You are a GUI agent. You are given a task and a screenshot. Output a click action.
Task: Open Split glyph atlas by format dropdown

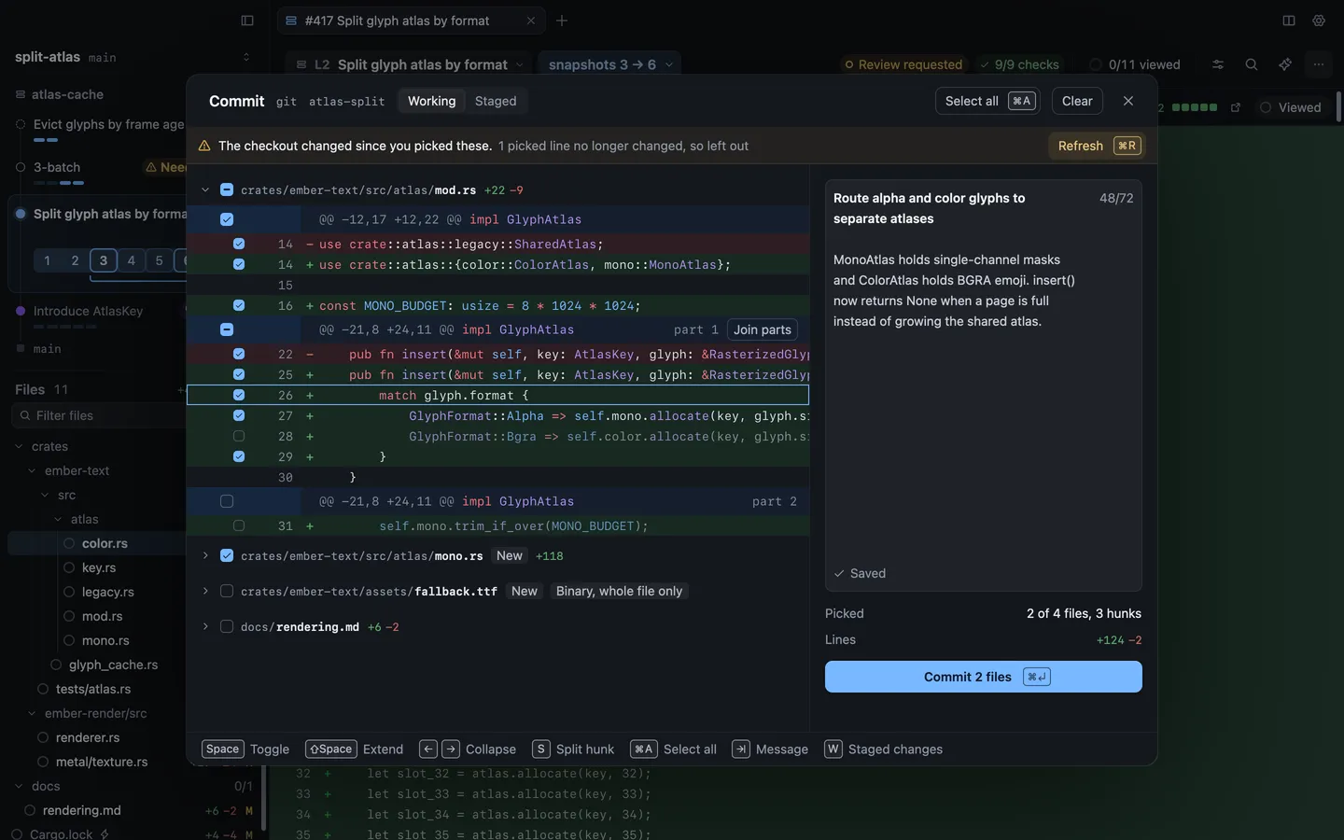[x=410, y=64]
